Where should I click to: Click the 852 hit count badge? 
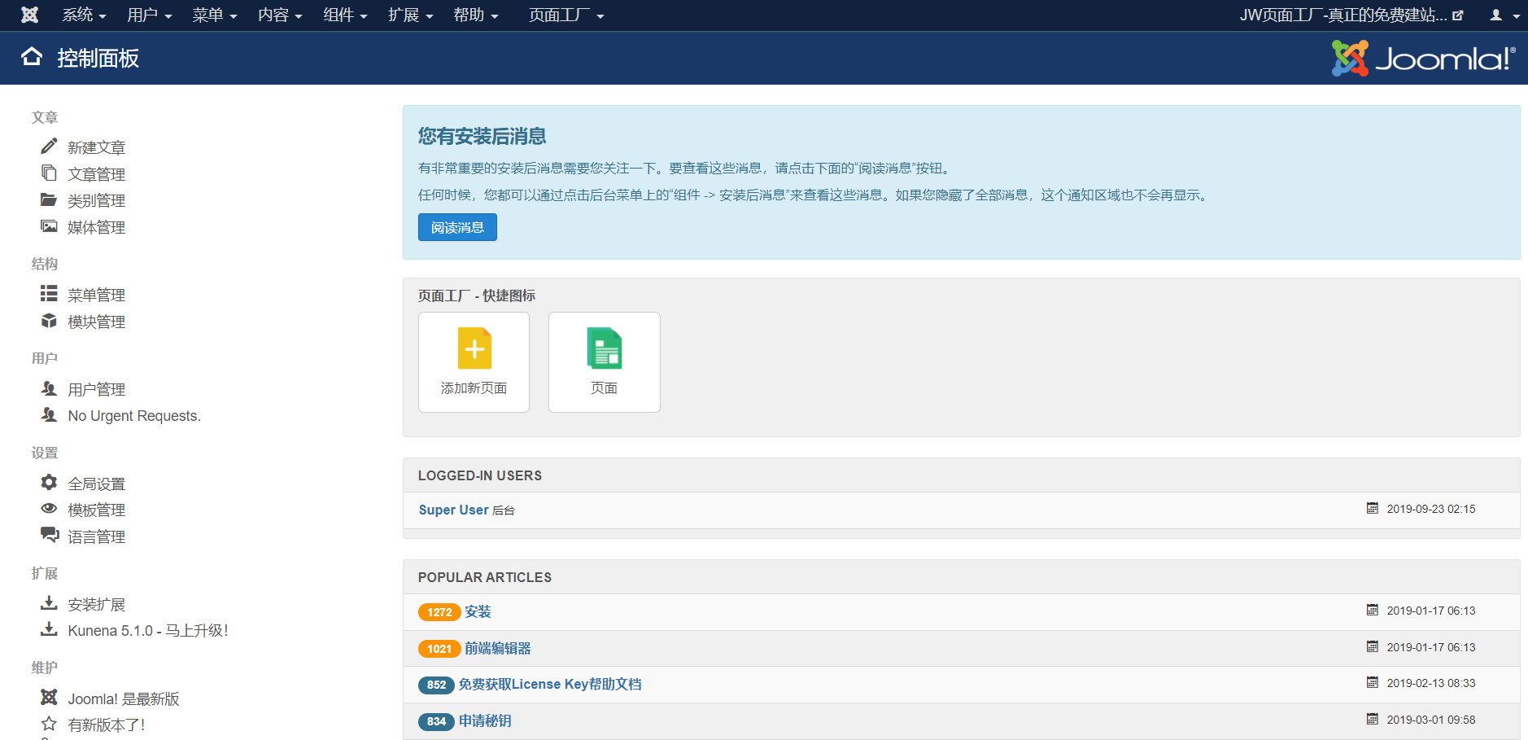[436, 685]
